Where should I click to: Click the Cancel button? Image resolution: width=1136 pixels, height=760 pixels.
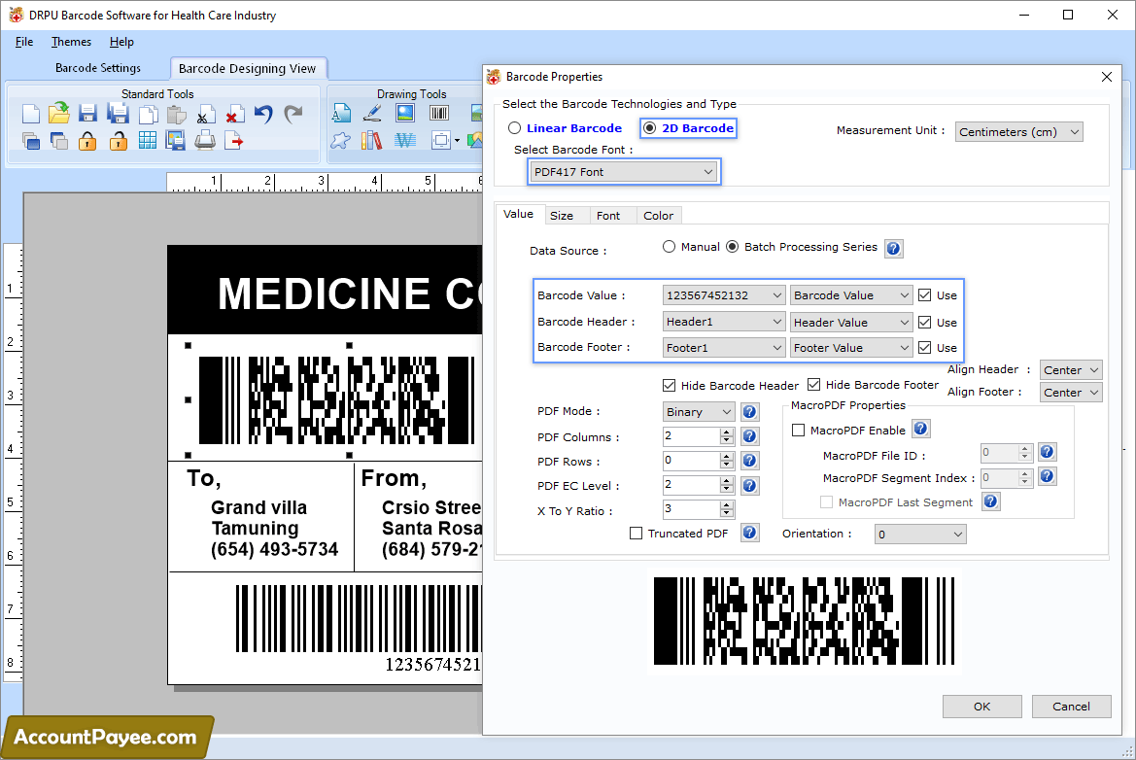1071,707
